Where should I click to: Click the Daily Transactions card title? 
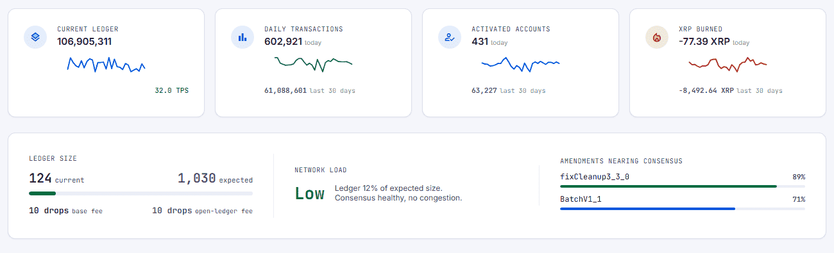[x=303, y=29]
